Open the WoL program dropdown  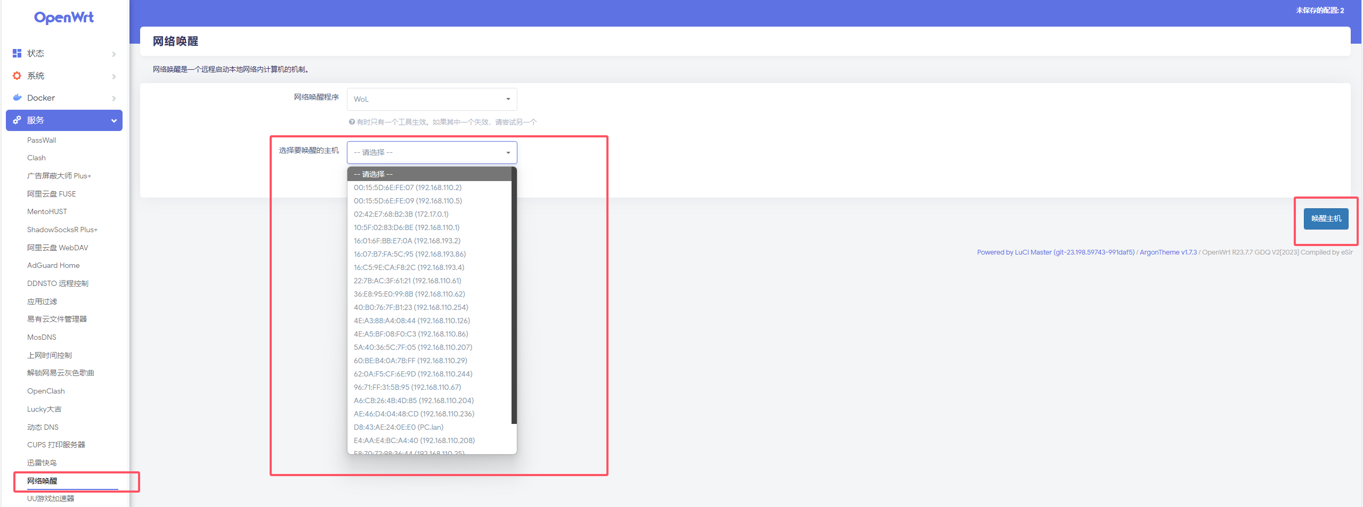(432, 99)
